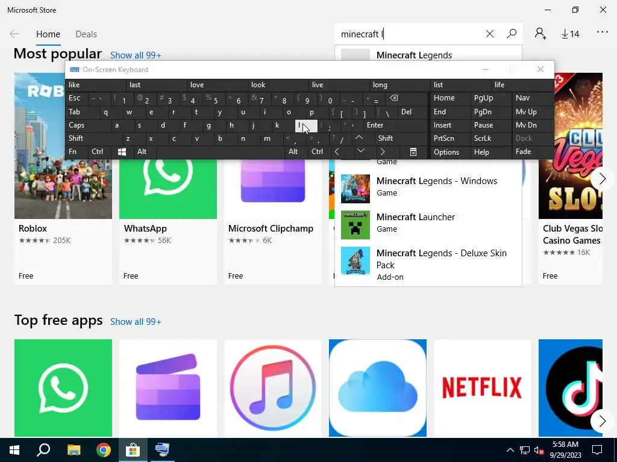This screenshot has height=462, width=617.
Task: Toggle the Fade key on On-Screen Keyboard
Action: click(x=533, y=152)
